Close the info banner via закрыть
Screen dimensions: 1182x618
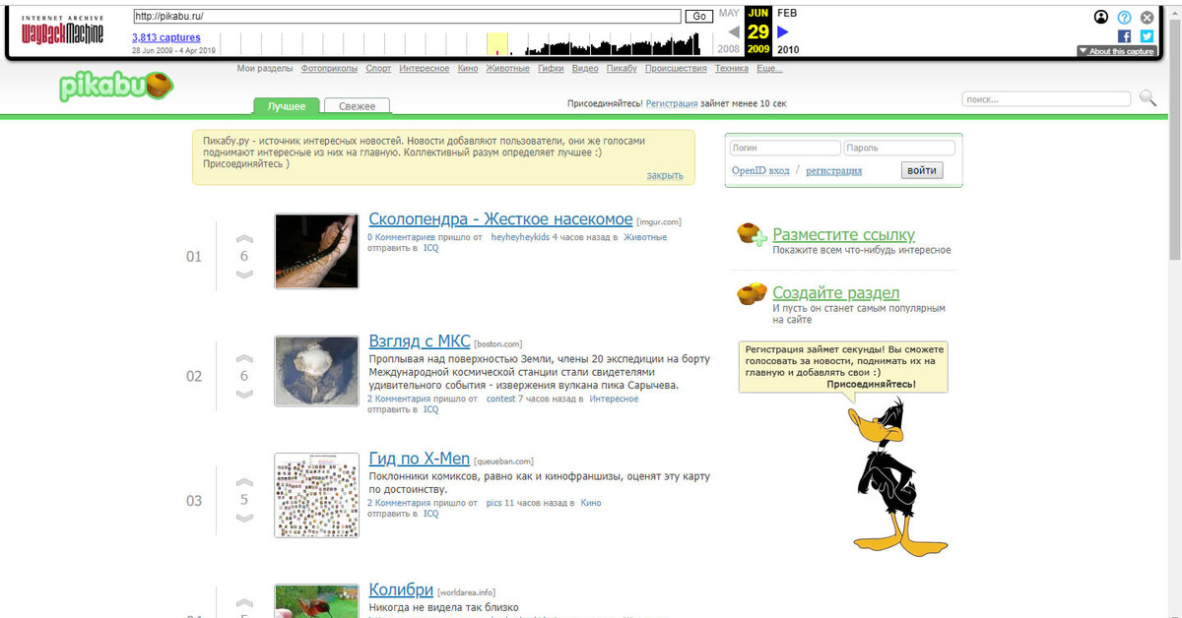pos(664,175)
